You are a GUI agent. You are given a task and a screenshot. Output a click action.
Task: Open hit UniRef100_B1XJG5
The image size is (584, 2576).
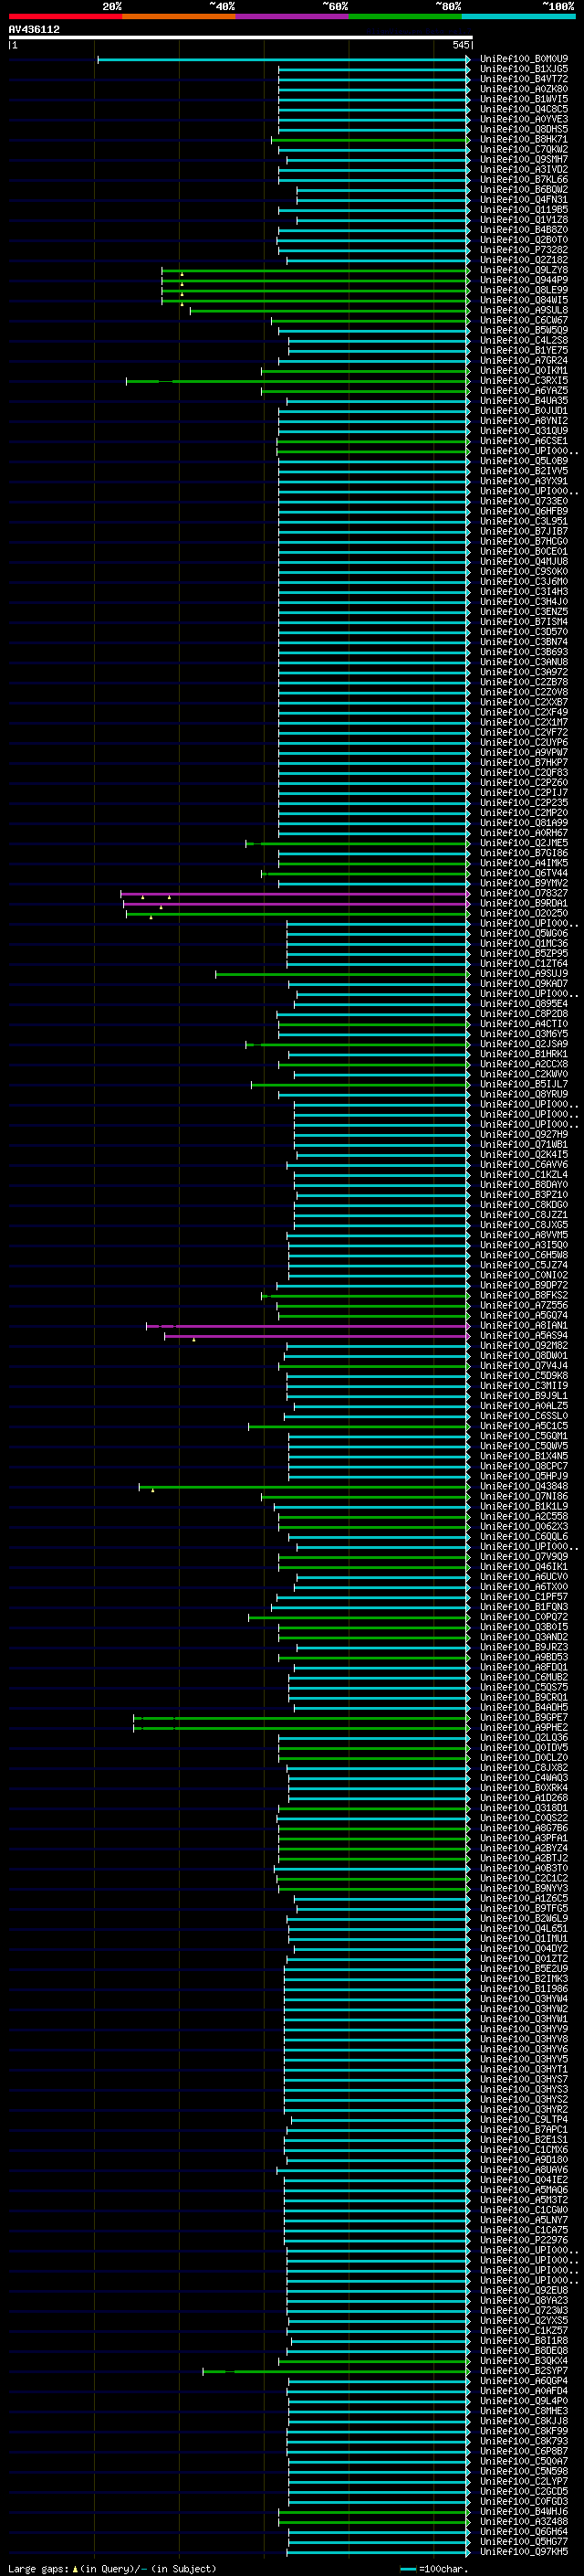point(523,69)
